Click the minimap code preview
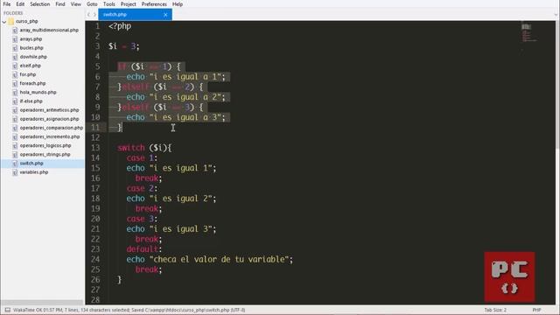The height and width of the screenshot is (315, 560). (x=528, y=32)
